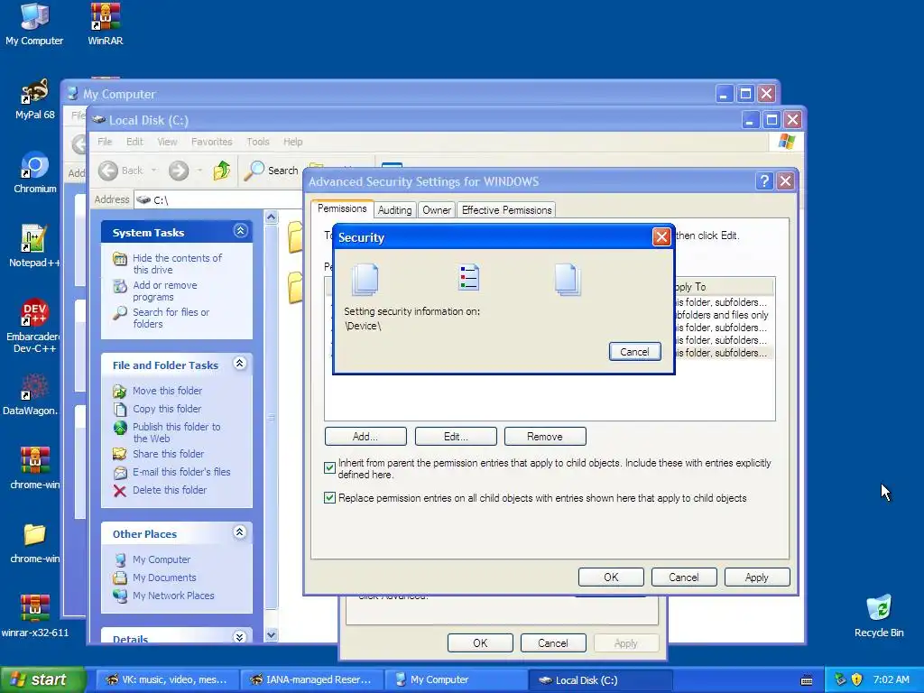Expand the Details panel
The height and width of the screenshot is (693, 924).
tap(239, 637)
